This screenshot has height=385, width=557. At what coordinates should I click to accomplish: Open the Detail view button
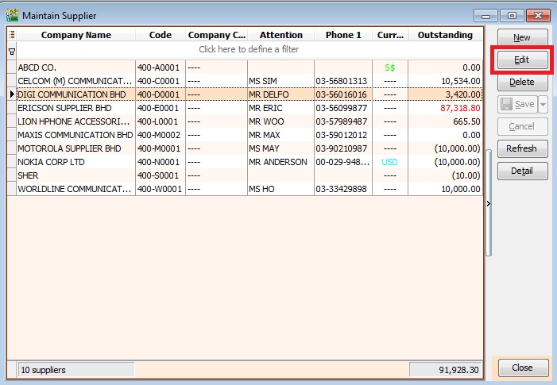point(521,171)
